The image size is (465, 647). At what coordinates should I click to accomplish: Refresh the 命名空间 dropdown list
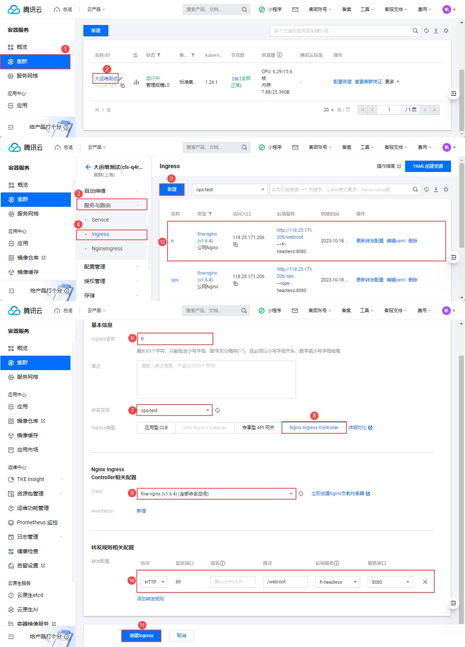pos(218,410)
